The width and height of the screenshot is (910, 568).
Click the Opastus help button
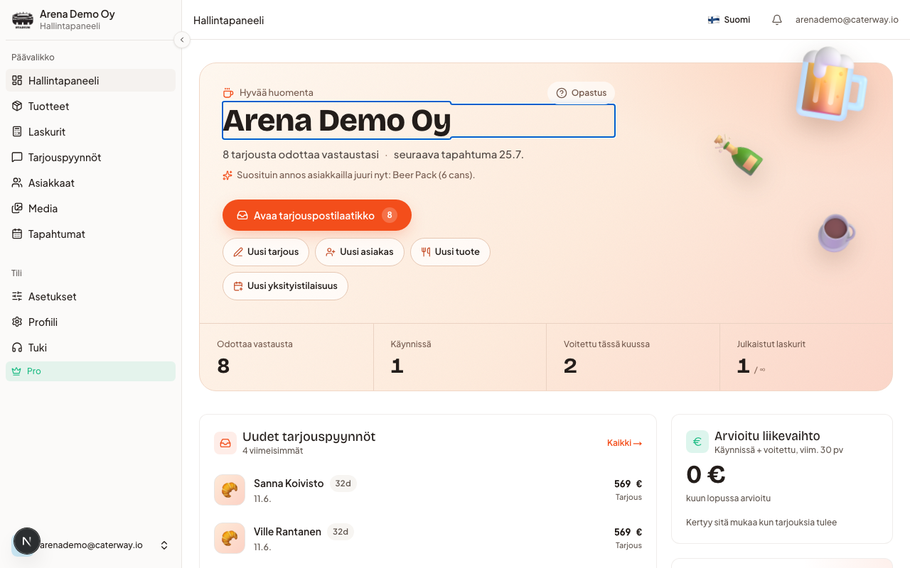pos(581,93)
